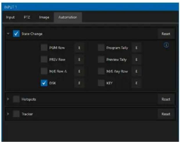Image resolution: width=180 pixels, height=142 pixels.
Task: Expand the Hotspots section arrow
Action: pyautogui.click(x=8, y=99)
